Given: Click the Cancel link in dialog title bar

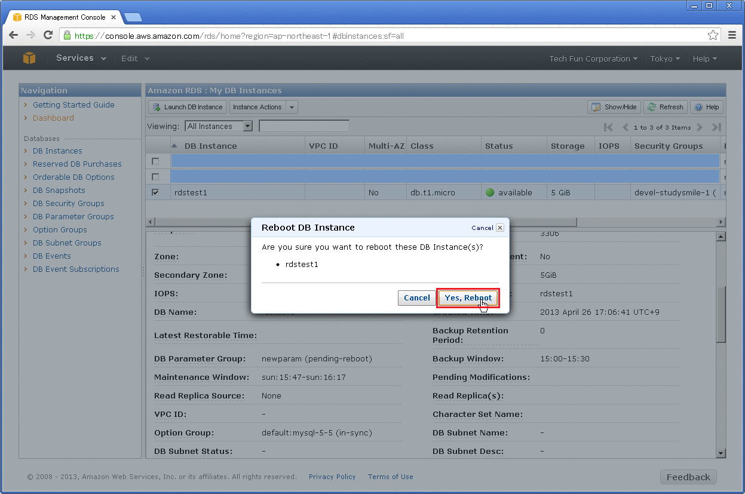Looking at the screenshot, I should pos(482,228).
